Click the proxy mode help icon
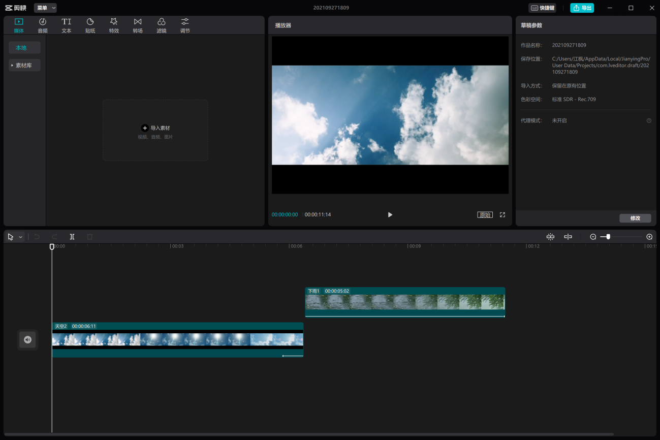Image resolution: width=660 pixels, height=440 pixels. coord(649,121)
